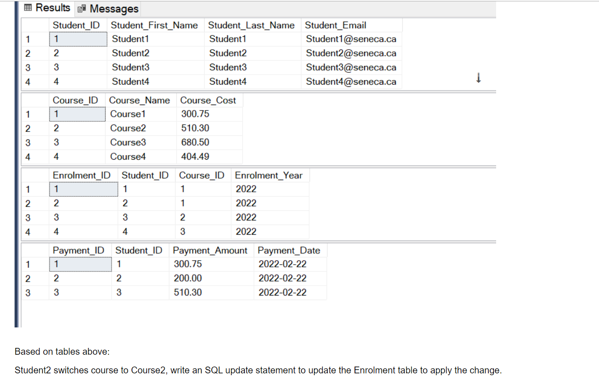Select the Enrolment_Year column header
The image size is (599, 392).
coord(270,175)
